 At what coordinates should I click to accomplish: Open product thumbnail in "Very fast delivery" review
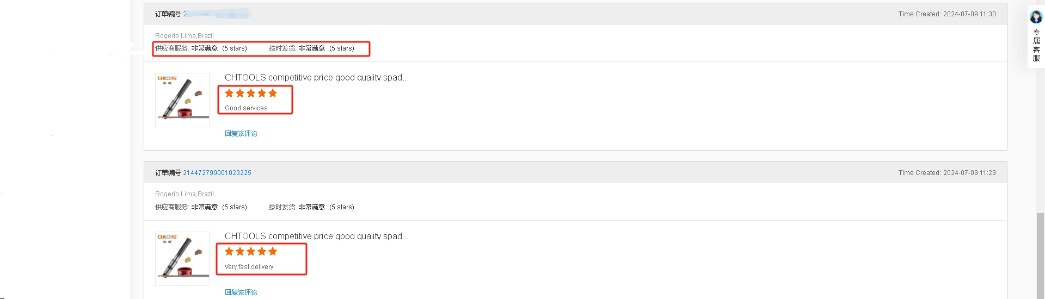coord(182,259)
